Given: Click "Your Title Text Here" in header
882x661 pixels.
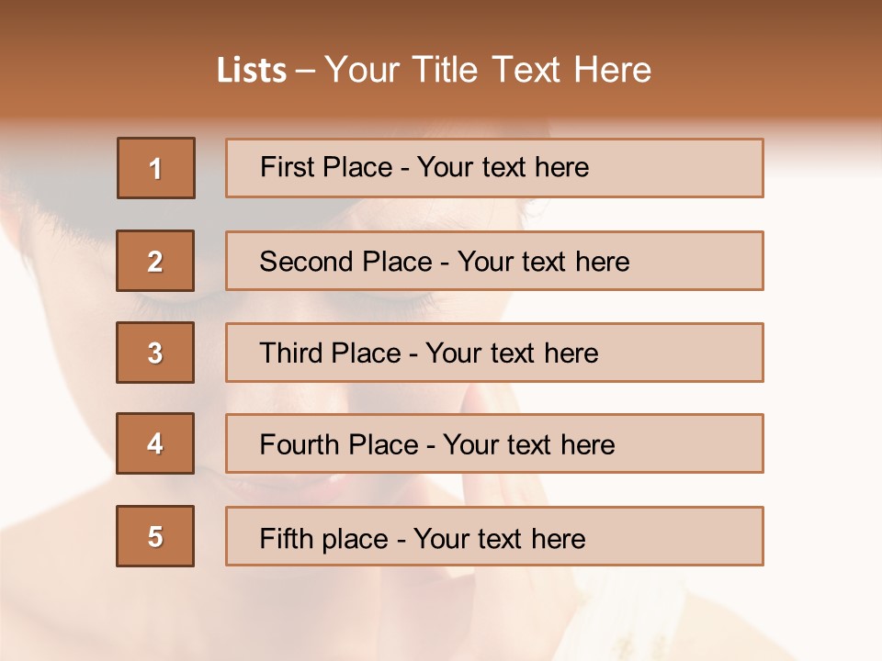Looking at the screenshot, I should [488, 70].
